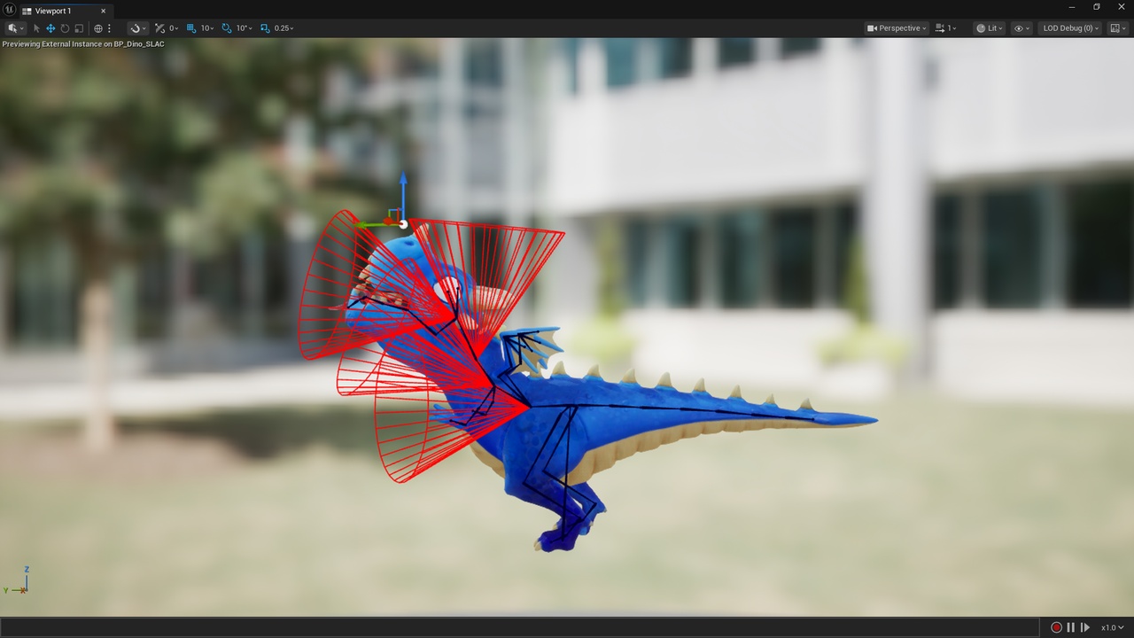Activate the Scale transform tool
Screen dimensions: 1134x638
click(x=79, y=28)
